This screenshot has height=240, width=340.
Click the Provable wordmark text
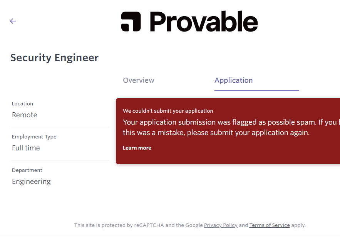click(204, 22)
